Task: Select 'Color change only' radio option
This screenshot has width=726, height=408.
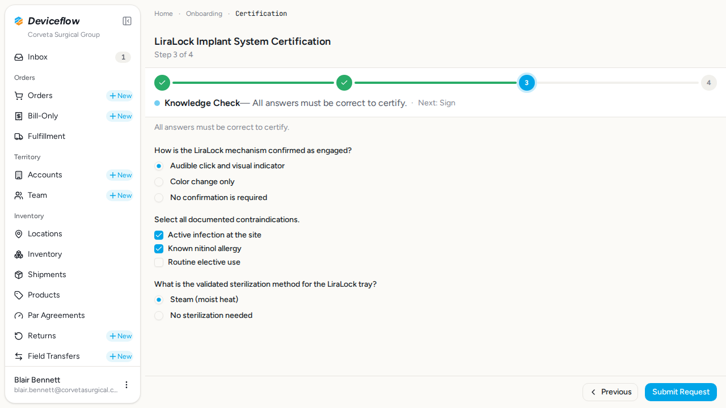Action: click(159, 182)
